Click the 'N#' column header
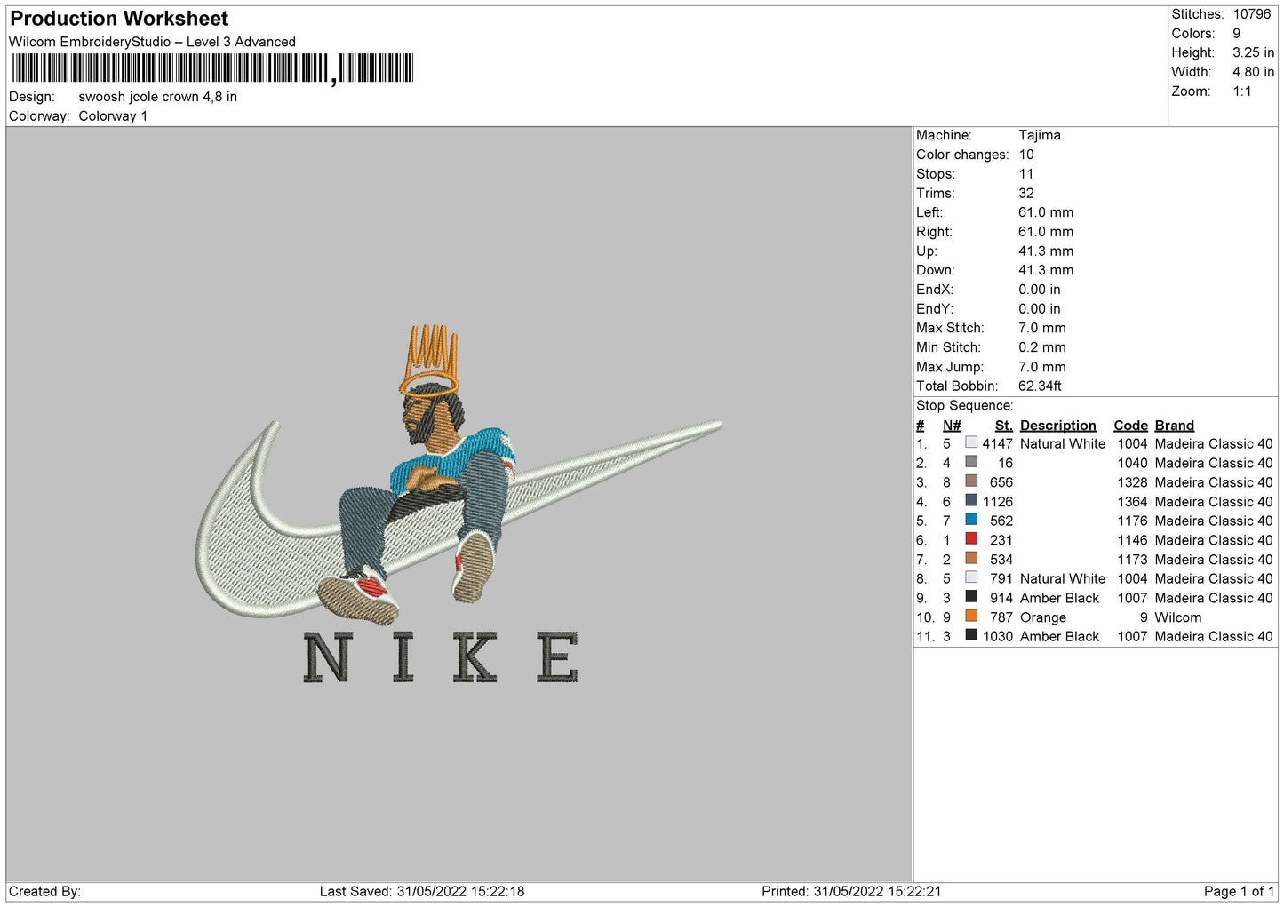Image resolution: width=1284 pixels, height=907 pixels. pyautogui.click(x=952, y=426)
